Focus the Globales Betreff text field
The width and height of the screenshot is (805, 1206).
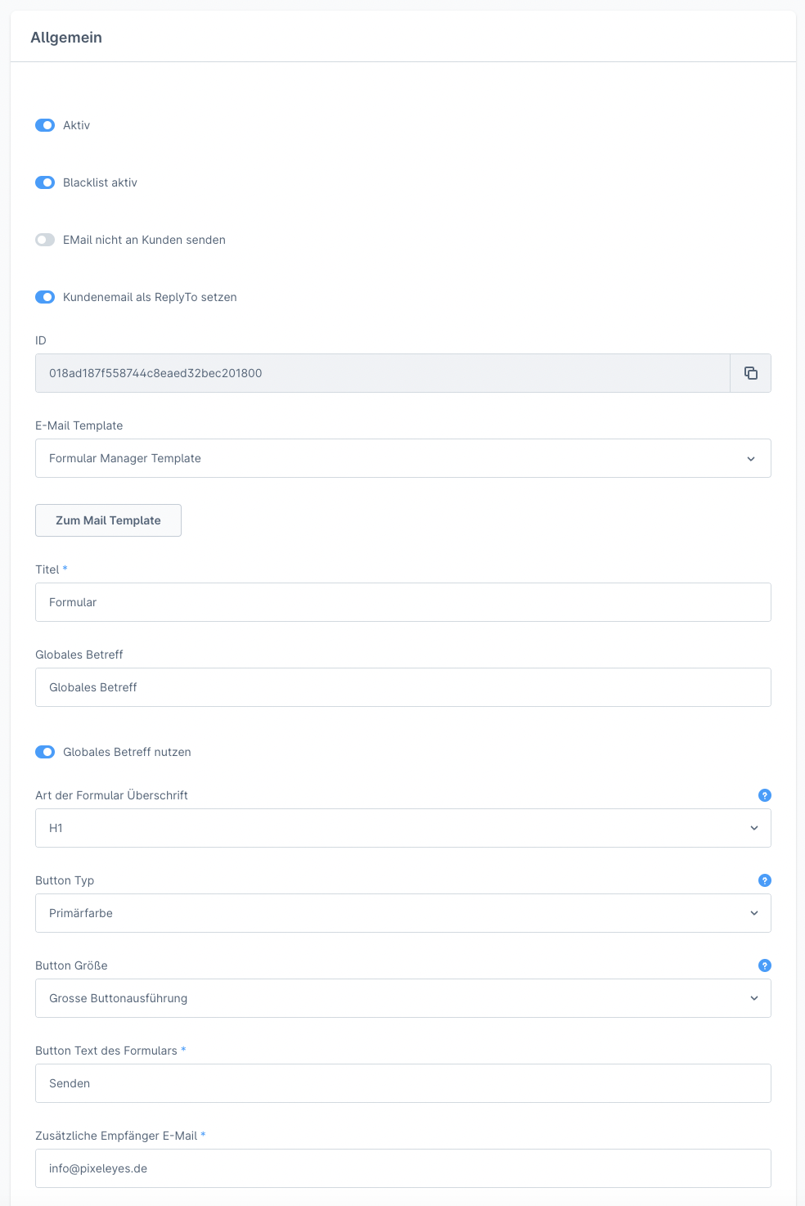tap(402, 687)
